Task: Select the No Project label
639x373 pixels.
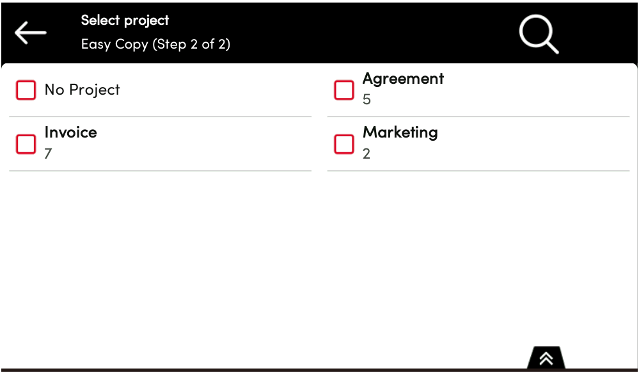Action: coord(82,90)
